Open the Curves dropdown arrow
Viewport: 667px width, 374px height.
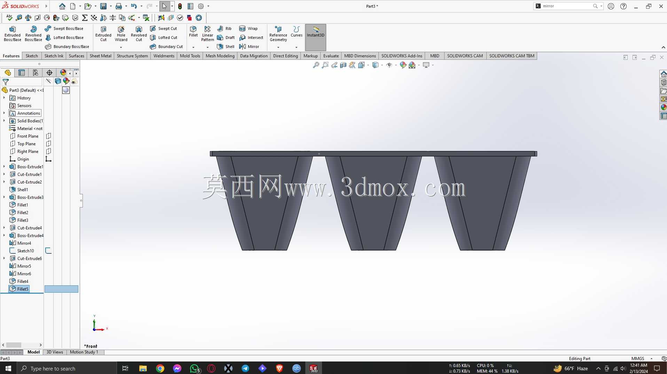[x=297, y=47]
